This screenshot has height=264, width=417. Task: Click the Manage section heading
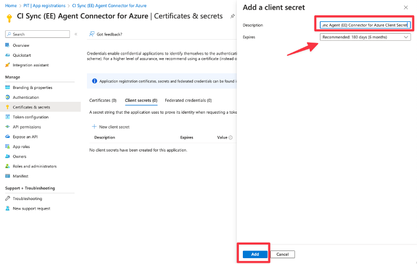pos(12,77)
